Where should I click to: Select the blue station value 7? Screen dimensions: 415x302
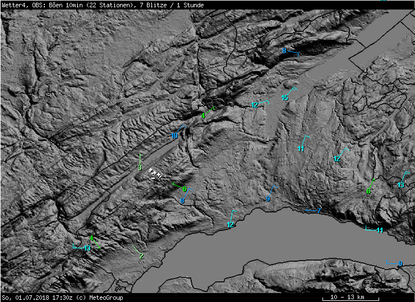point(319,211)
